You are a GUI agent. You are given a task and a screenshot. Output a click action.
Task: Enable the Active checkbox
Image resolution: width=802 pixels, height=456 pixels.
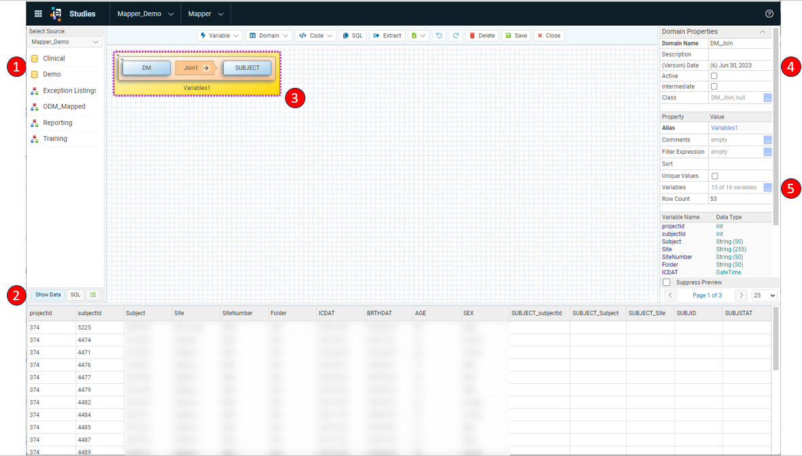[x=714, y=76]
